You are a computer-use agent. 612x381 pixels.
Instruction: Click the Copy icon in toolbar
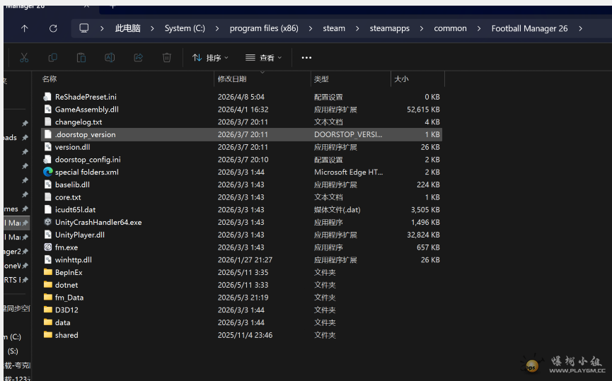click(x=52, y=58)
